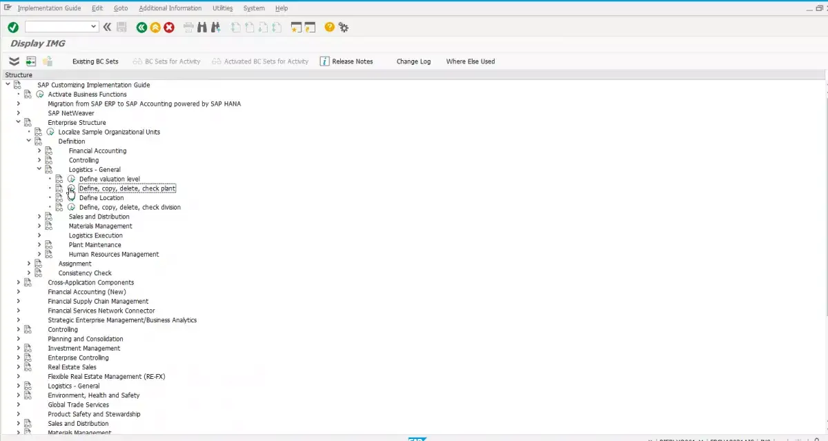
Task: Open the Additional Information menu
Action: coord(170,8)
